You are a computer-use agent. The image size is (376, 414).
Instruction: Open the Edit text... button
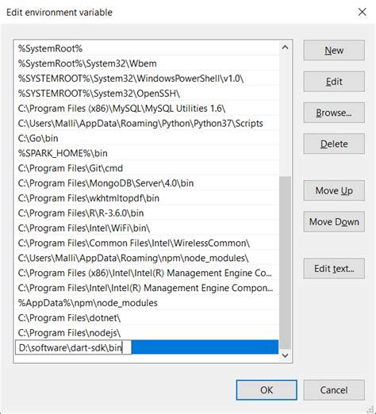click(334, 269)
